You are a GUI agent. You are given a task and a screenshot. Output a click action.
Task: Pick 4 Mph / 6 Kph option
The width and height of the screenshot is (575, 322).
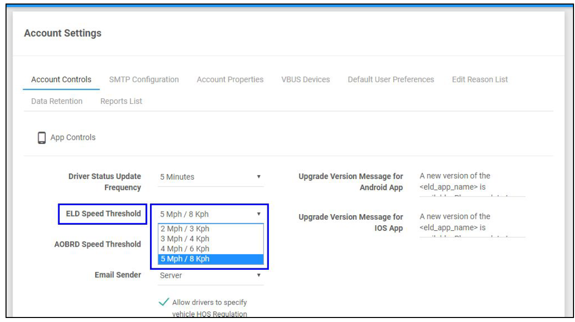[185, 249]
